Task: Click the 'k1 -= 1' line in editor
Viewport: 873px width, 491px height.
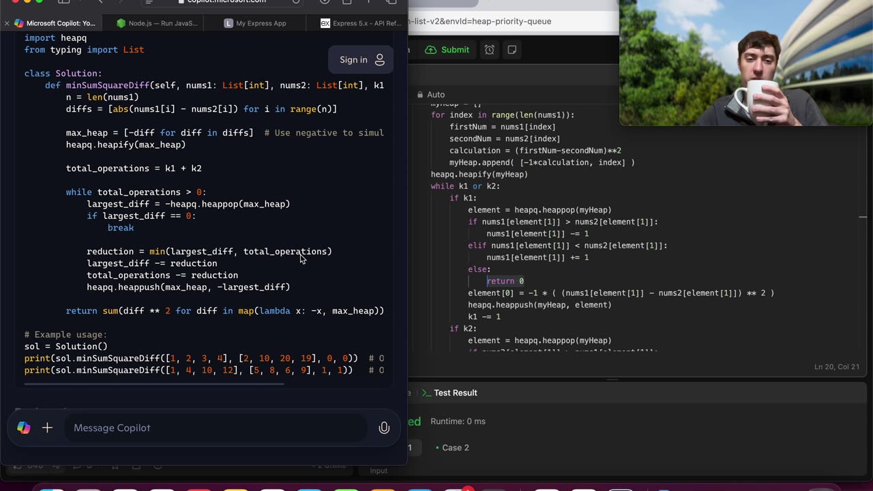Action: coord(484,316)
